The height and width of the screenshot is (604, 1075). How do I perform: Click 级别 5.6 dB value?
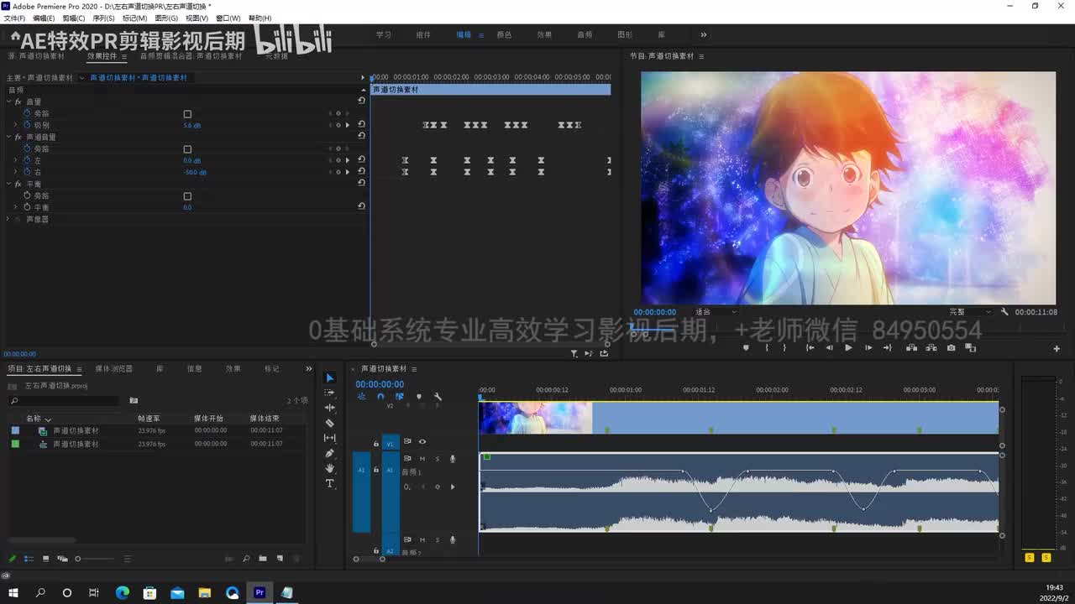(191, 126)
